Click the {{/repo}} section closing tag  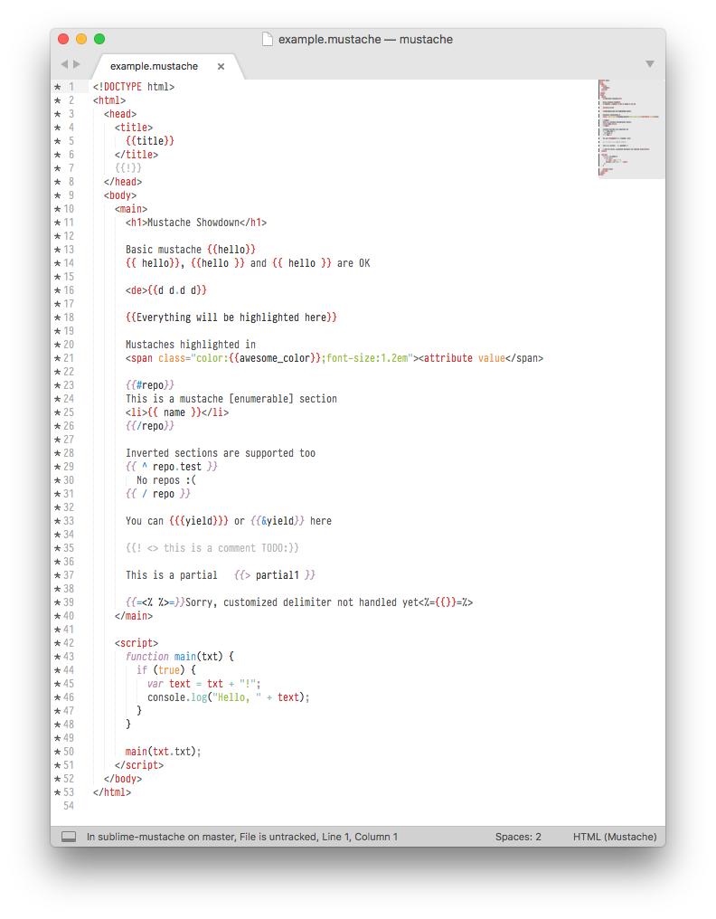tap(150, 426)
